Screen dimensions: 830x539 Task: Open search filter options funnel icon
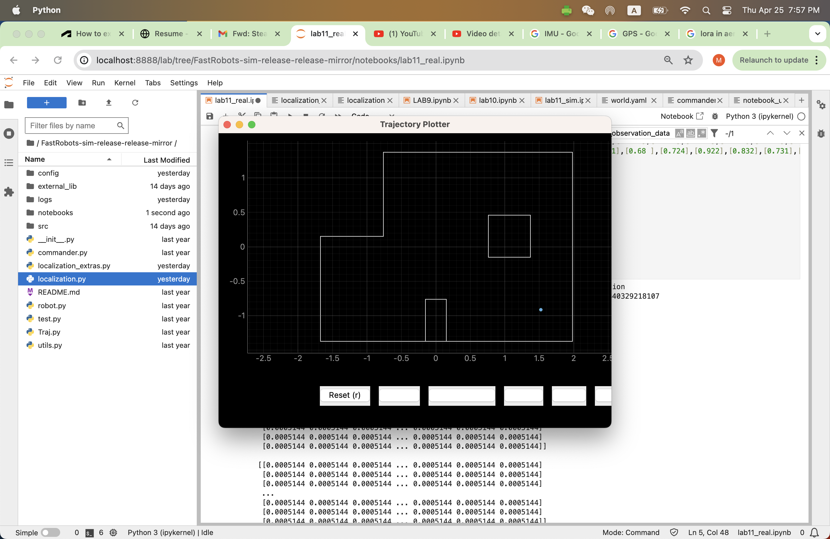(x=714, y=133)
